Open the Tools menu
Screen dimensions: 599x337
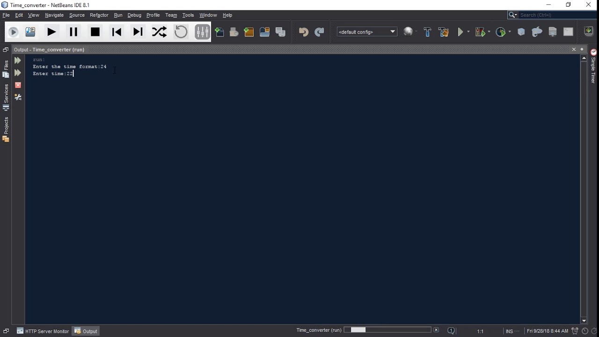pyautogui.click(x=188, y=15)
